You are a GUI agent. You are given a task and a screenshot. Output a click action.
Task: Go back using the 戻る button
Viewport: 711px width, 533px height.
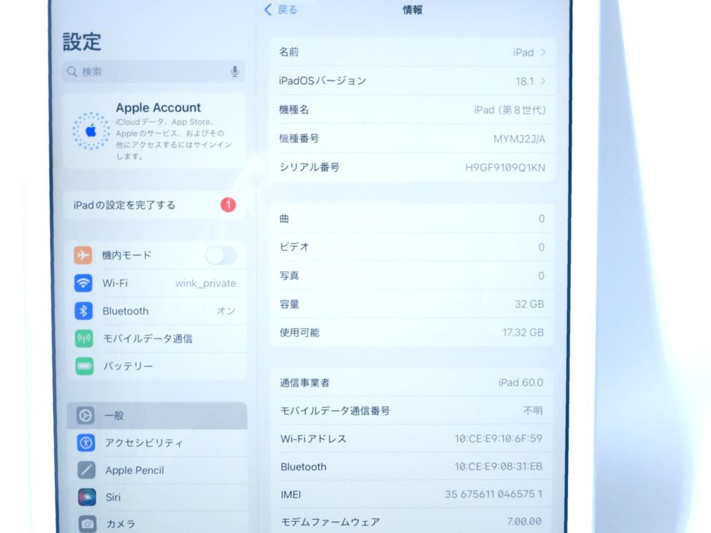coord(281,9)
